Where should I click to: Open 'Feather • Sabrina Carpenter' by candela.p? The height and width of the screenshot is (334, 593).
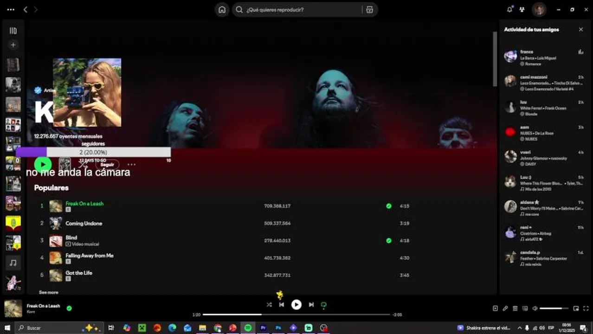[543, 258]
